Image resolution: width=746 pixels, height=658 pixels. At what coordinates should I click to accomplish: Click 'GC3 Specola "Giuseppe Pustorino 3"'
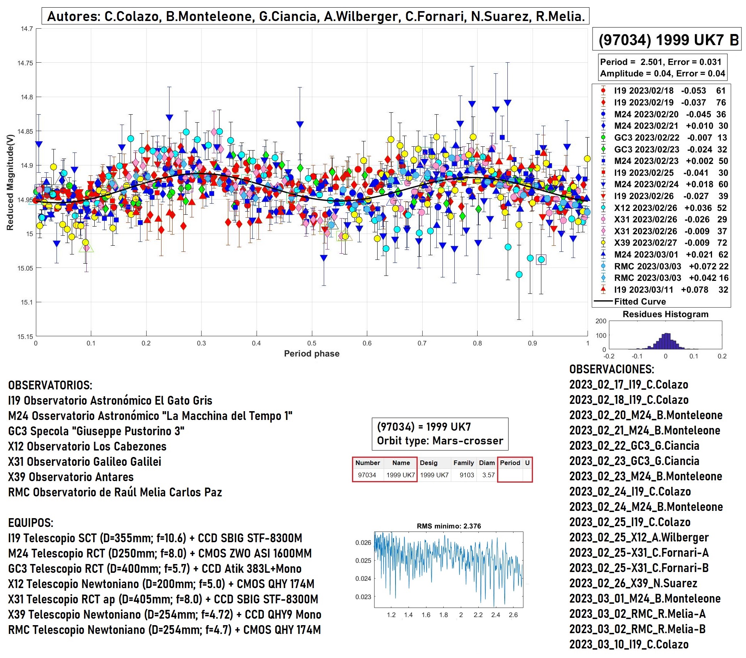tap(96, 431)
